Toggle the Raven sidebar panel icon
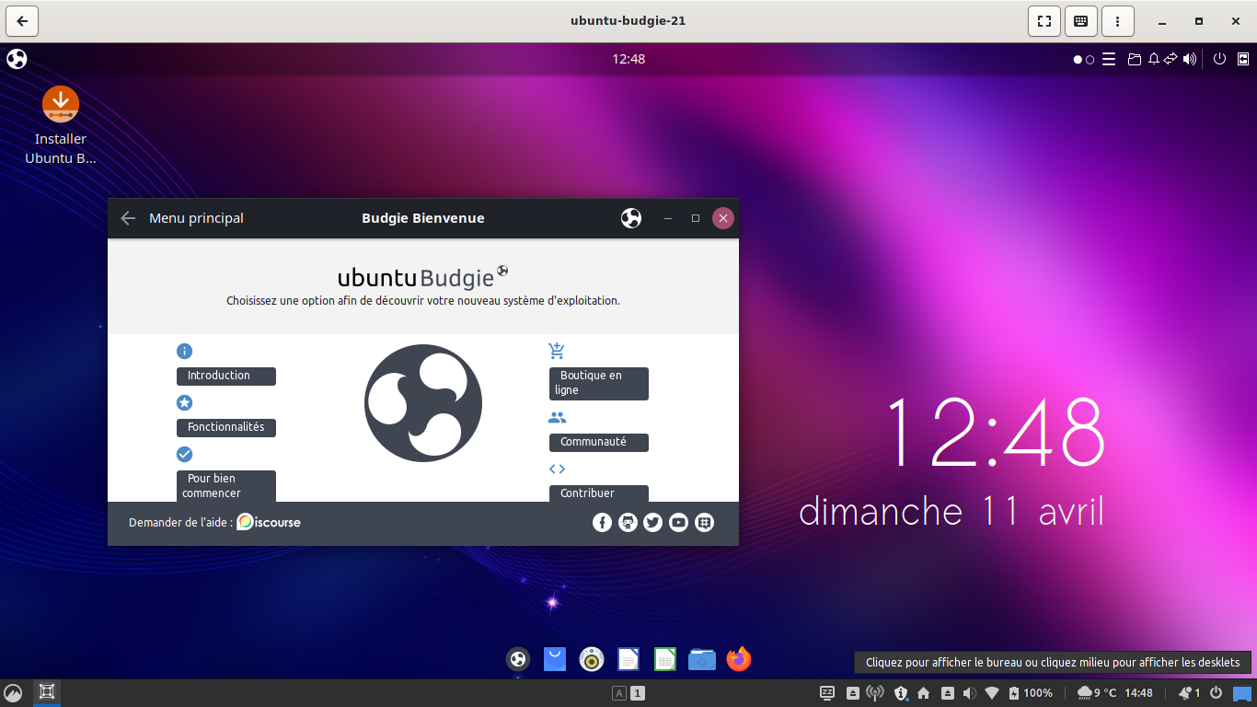This screenshot has height=707, width=1257. 1243,59
